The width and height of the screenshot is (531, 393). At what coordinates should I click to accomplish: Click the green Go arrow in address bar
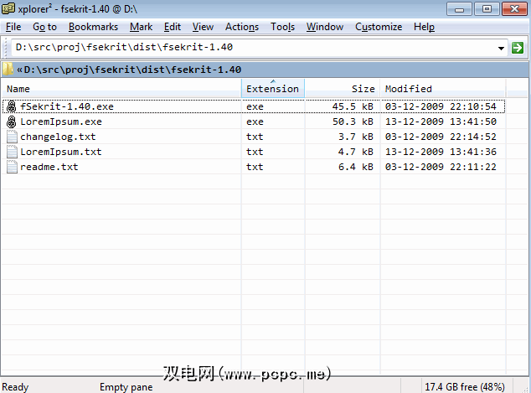[x=517, y=48]
